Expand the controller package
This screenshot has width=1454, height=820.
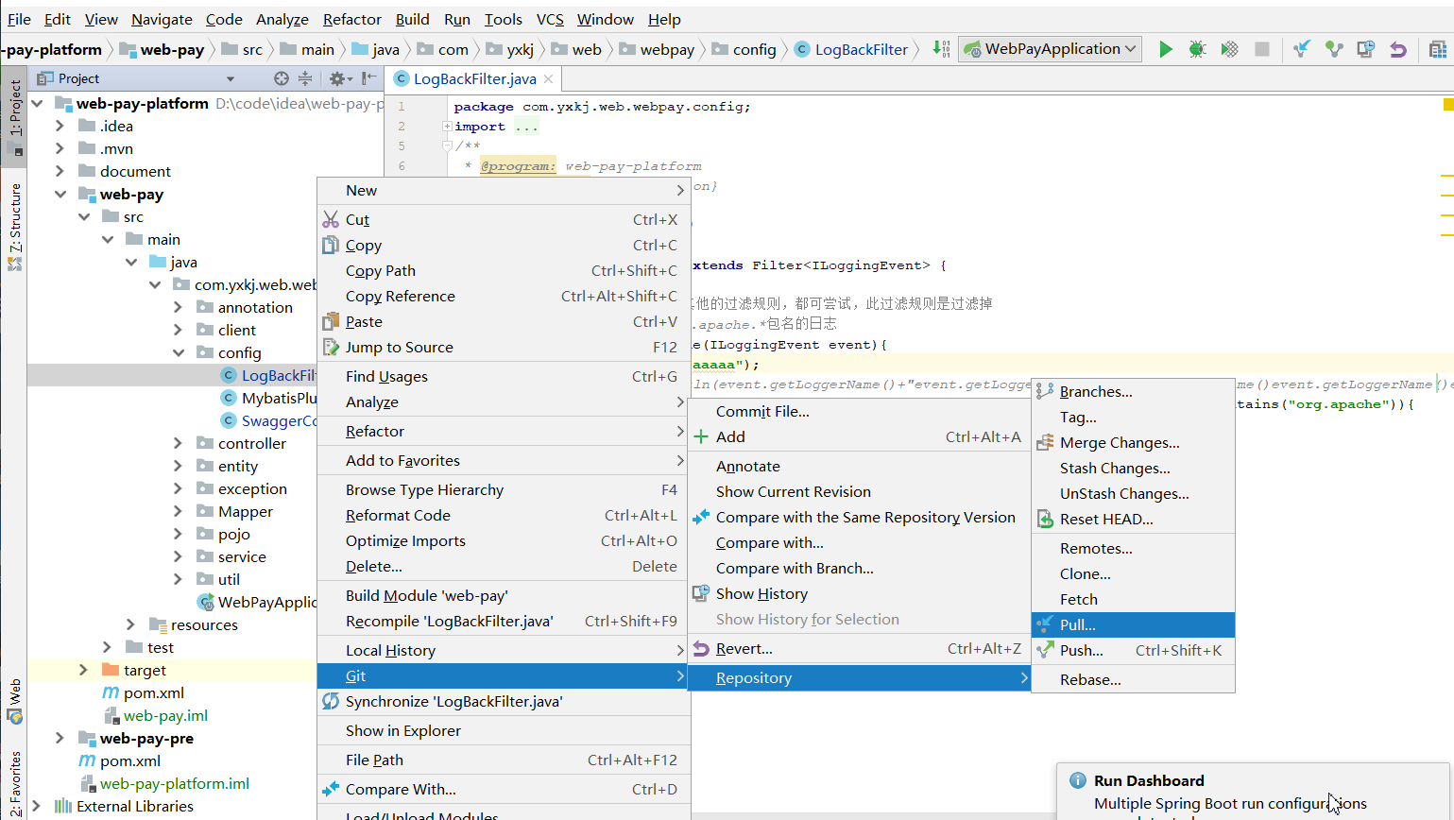[x=178, y=443]
